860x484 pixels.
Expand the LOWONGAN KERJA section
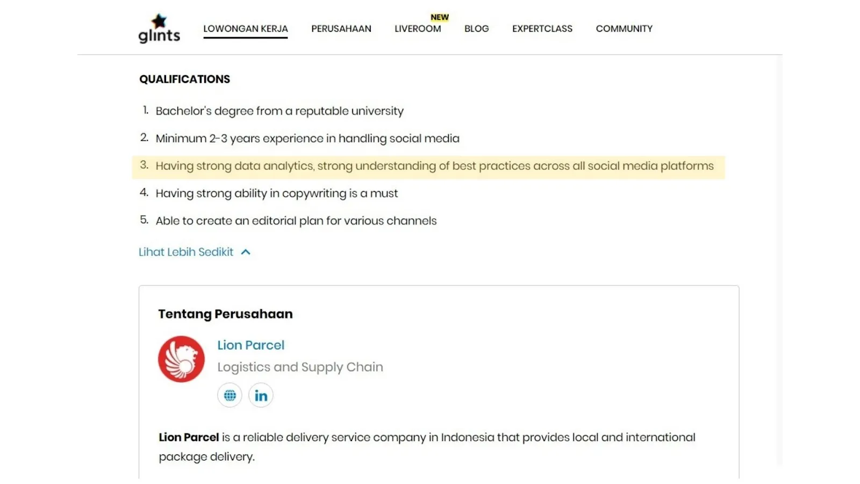pos(245,29)
